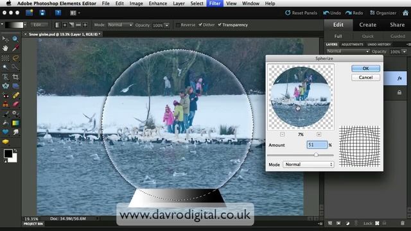Open layer blend mode dropdown
The height and width of the screenshot is (231, 411).
tap(347, 51)
